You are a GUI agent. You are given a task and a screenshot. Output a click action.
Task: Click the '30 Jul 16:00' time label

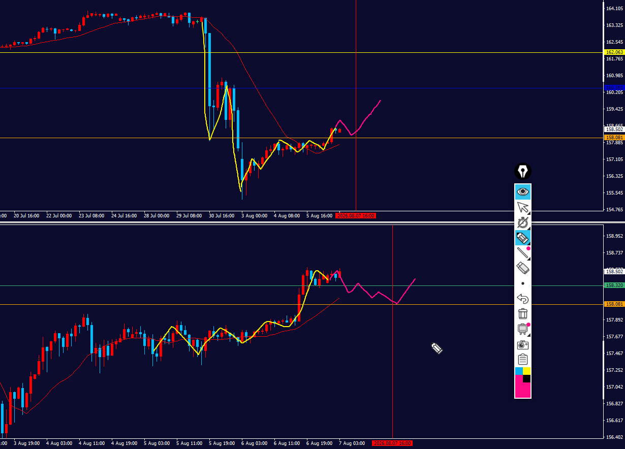[222, 216]
